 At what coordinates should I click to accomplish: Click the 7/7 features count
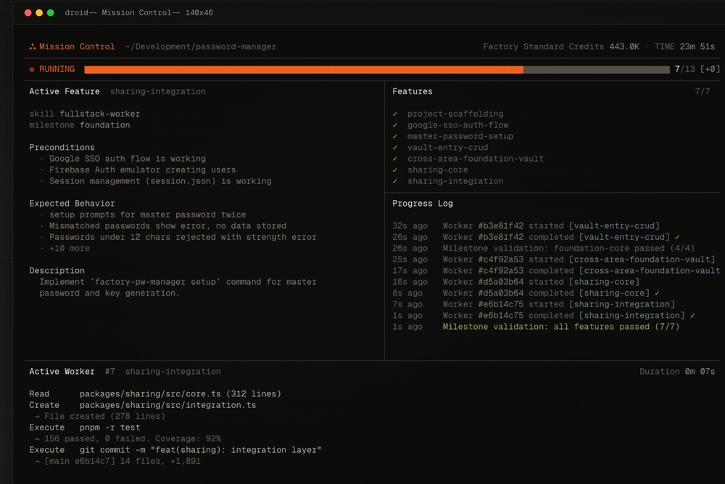pos(703,91)
